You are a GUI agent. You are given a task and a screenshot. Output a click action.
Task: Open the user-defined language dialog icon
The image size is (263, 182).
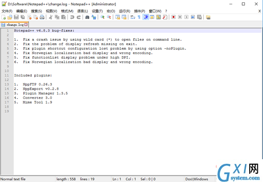[x=152, y=17]
